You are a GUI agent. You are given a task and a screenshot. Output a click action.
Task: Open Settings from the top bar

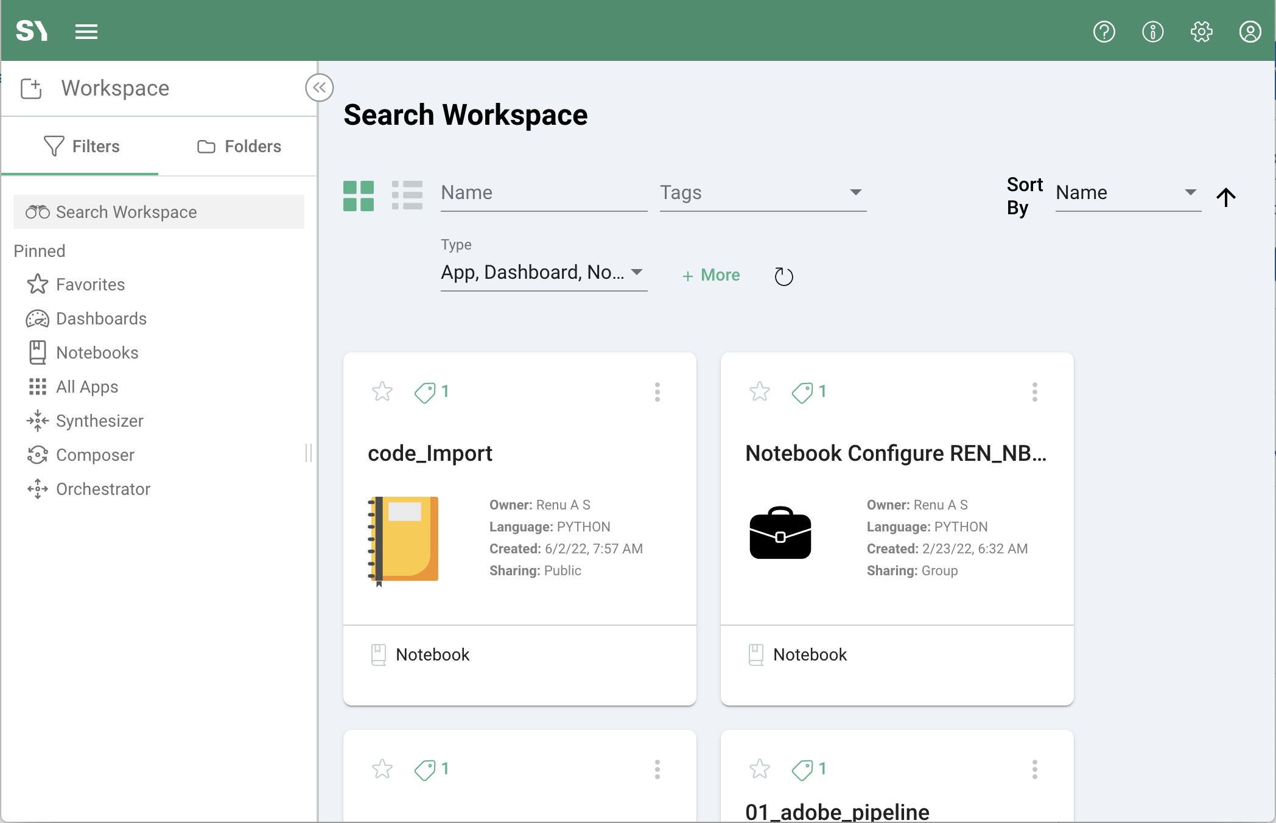[1201, 32]
